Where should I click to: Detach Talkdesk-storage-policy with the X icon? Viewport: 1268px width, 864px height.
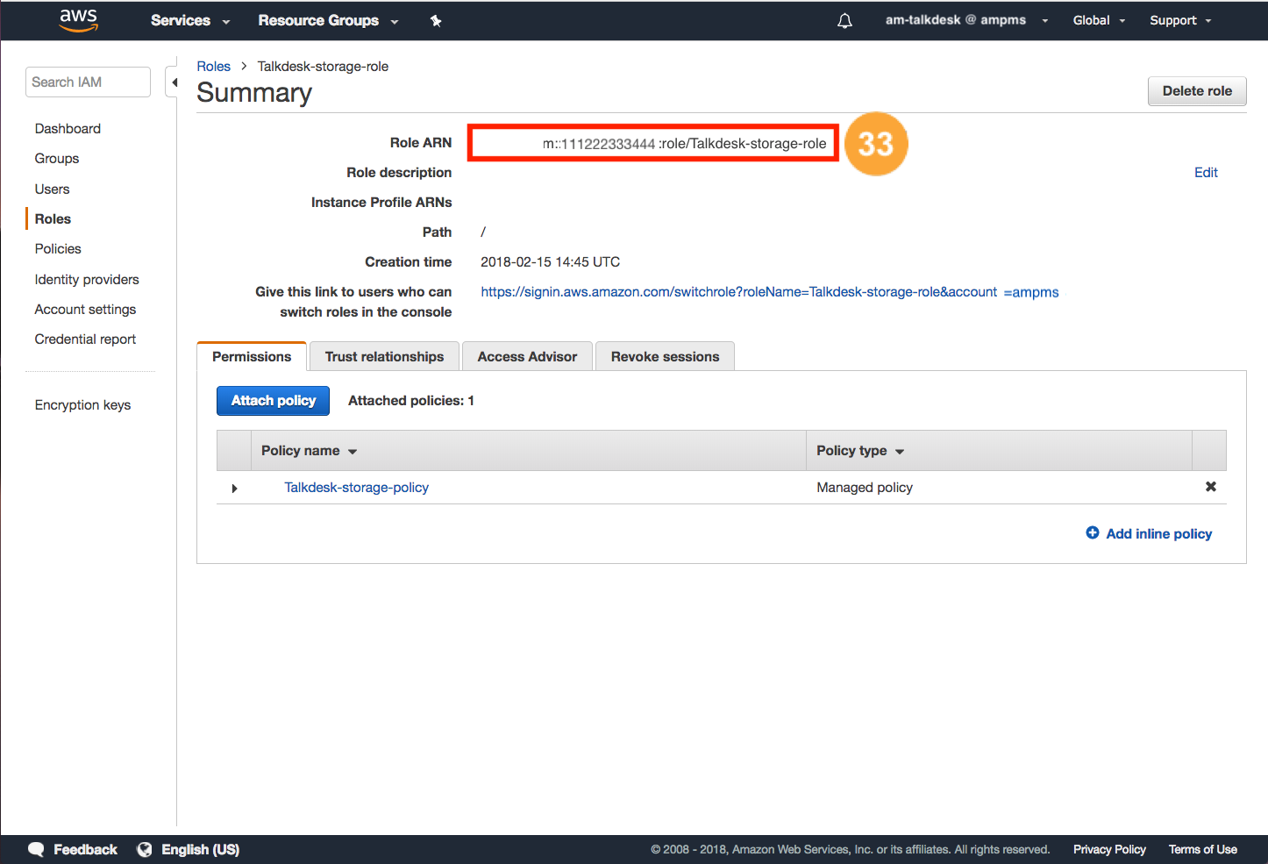(1210, 487)
